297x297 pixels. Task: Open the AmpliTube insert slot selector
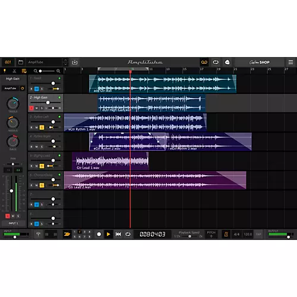[x=10, y=89]
